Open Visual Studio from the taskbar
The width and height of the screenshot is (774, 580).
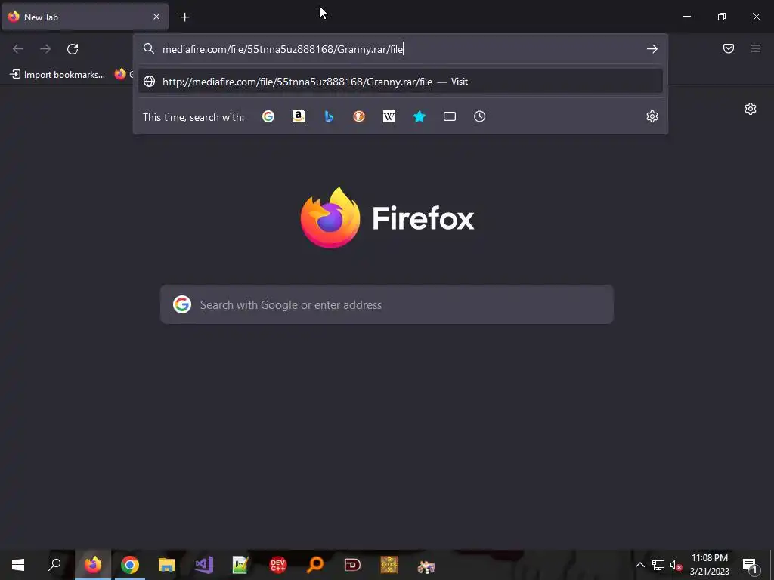(x=204, y=565)
